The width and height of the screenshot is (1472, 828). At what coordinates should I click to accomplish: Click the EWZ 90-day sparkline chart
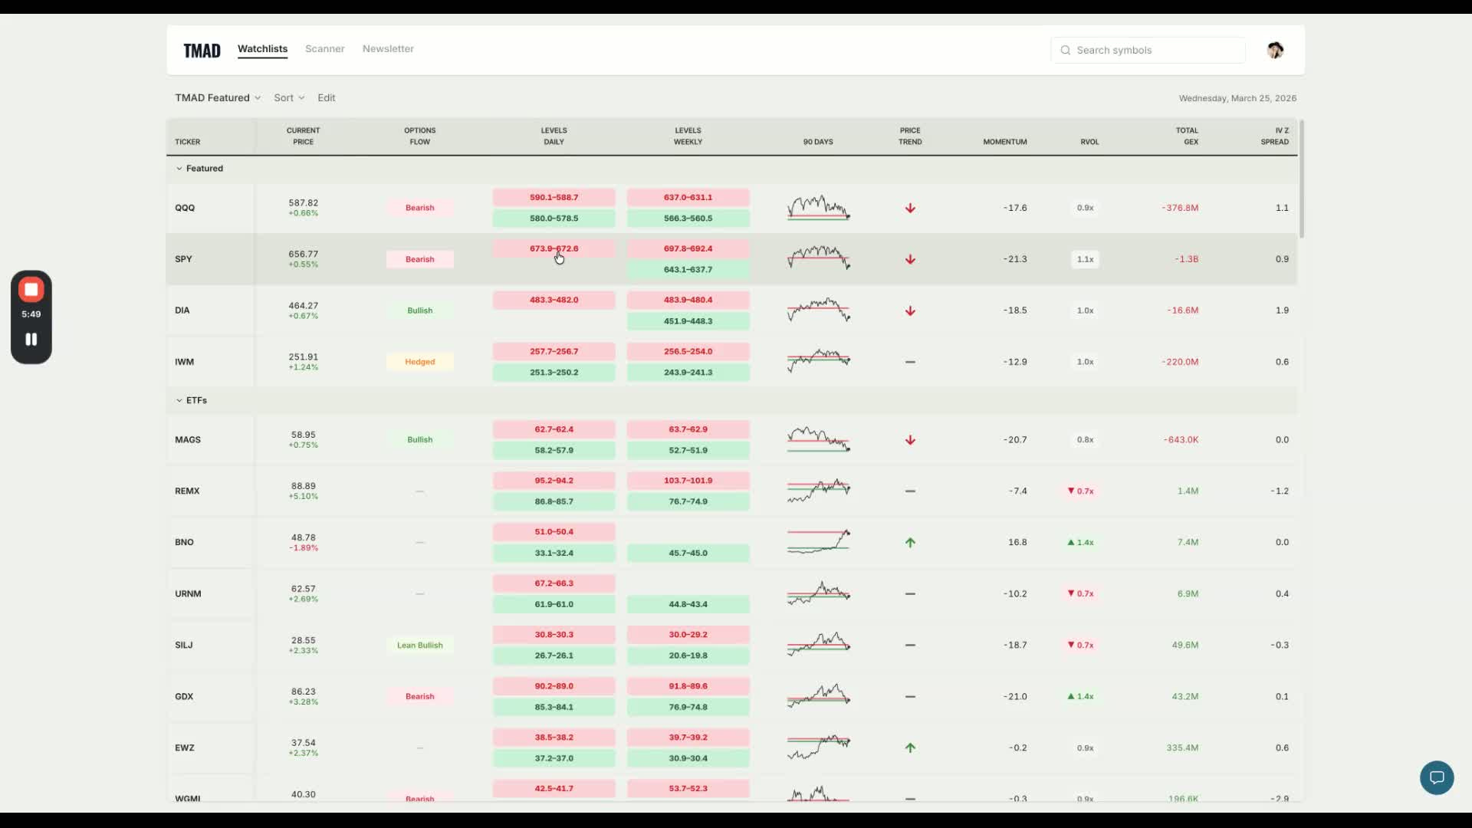818,747
